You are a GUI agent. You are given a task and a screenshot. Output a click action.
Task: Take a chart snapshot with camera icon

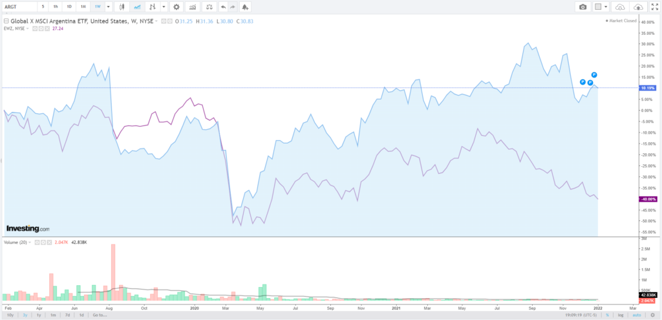click(x=583, y=6)
